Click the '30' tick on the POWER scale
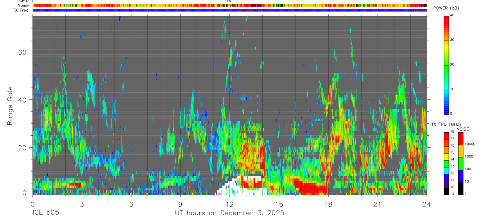 [x=453, y=40]
